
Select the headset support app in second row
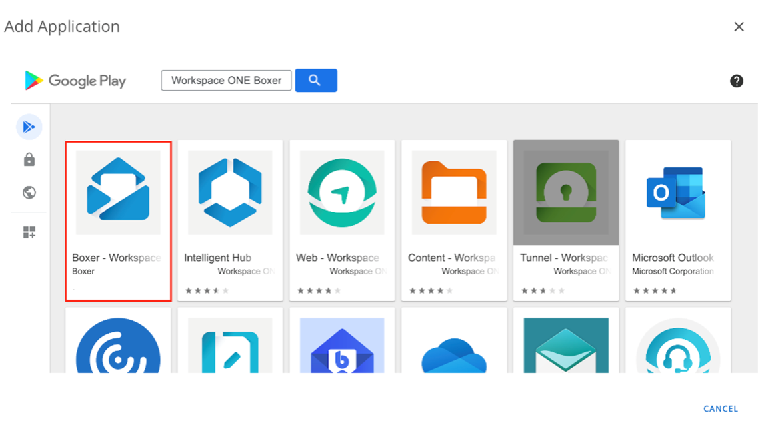(x=677, y=344)
